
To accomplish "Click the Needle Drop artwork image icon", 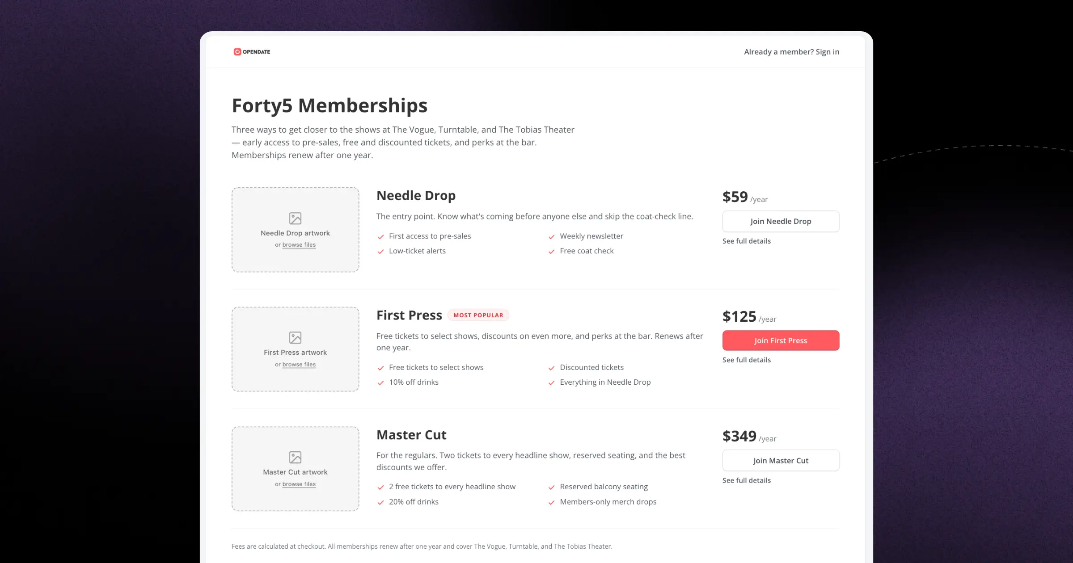I will pos(295,218).
